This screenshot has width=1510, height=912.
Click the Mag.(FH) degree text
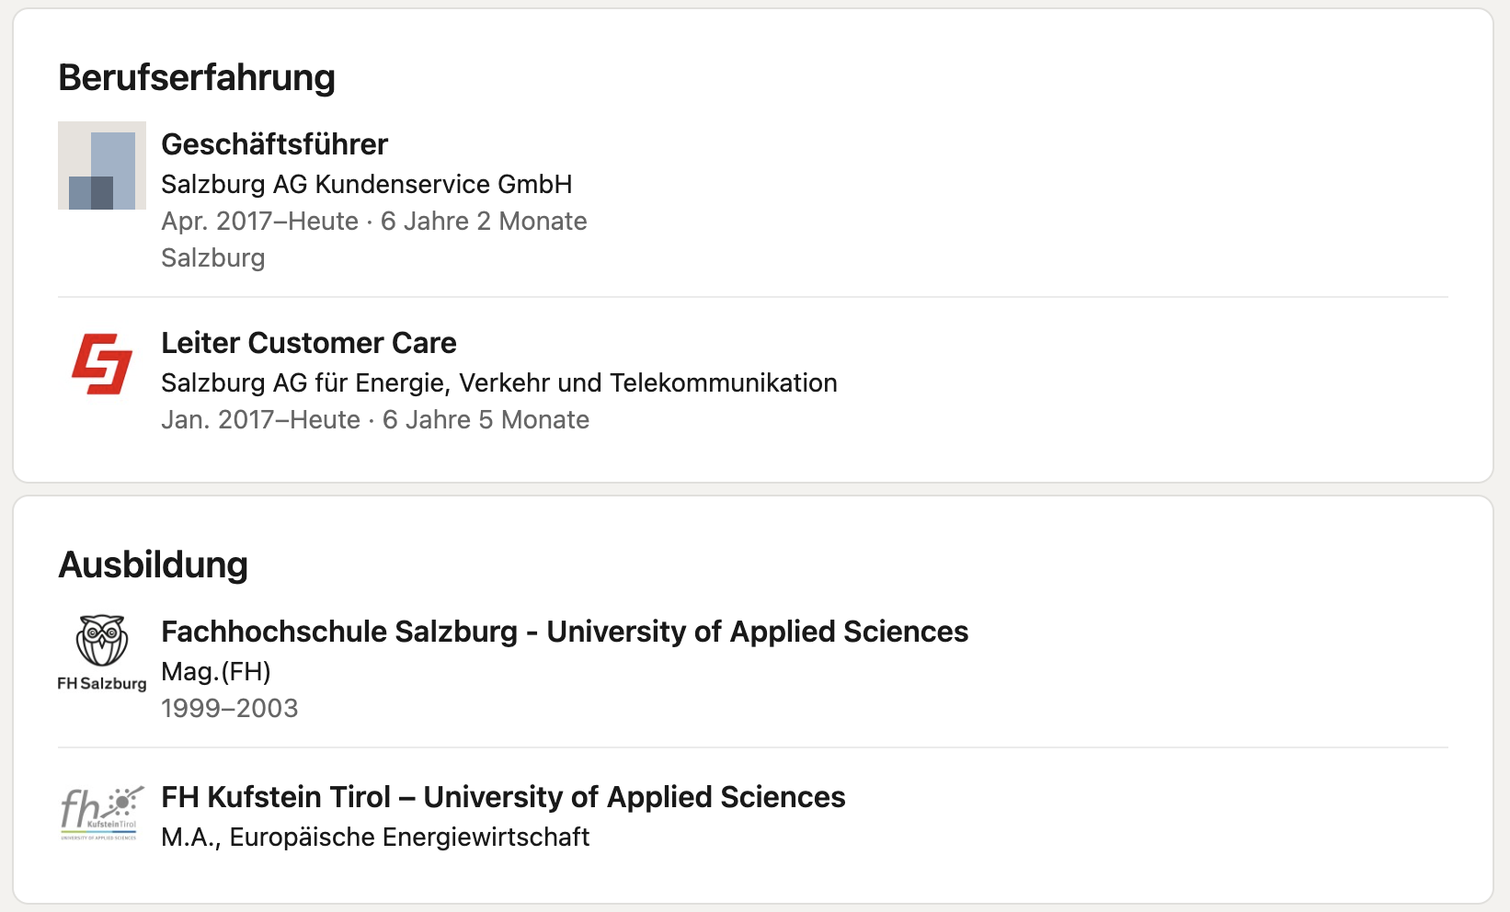click(216, 672)
